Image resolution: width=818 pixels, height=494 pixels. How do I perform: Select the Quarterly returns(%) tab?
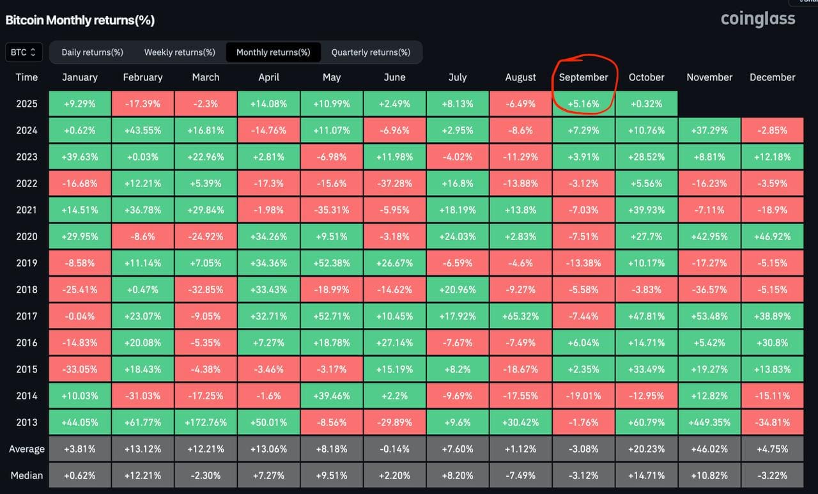(371, 52)
